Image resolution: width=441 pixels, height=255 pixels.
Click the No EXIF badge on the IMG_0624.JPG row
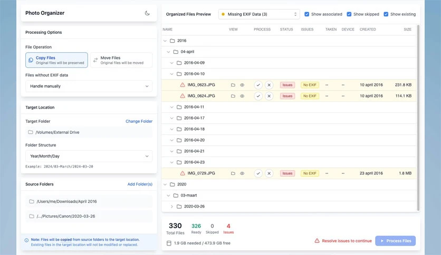point(310,96)
